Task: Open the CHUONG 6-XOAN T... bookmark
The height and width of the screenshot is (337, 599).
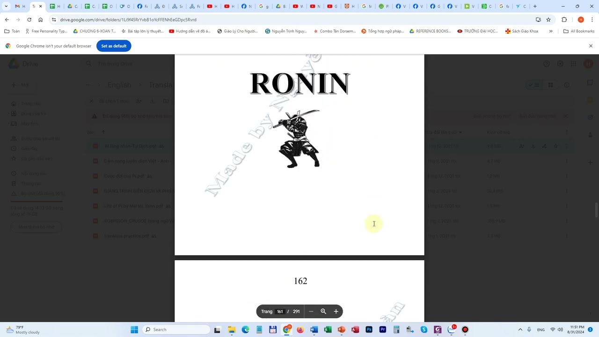Action: (95, 31)
